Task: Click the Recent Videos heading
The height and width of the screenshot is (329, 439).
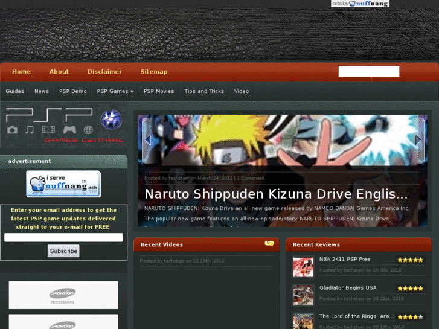Action: (162, 244)
